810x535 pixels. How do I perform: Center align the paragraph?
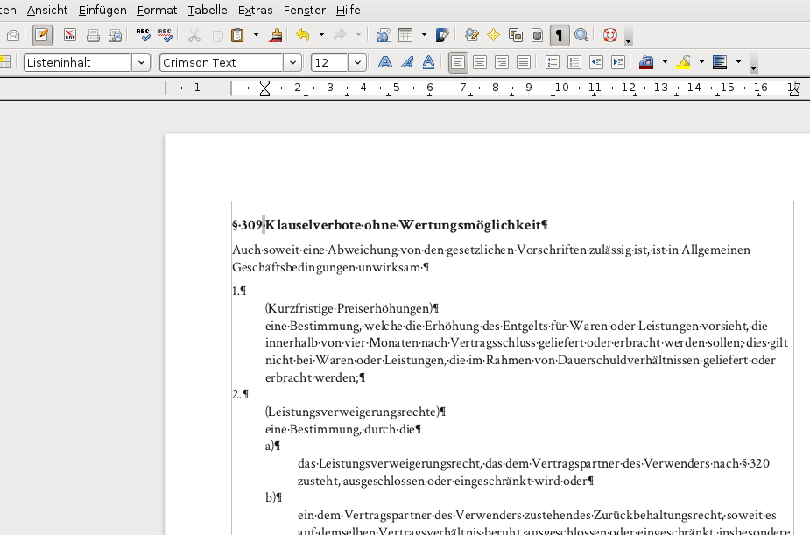click(480, 62)
